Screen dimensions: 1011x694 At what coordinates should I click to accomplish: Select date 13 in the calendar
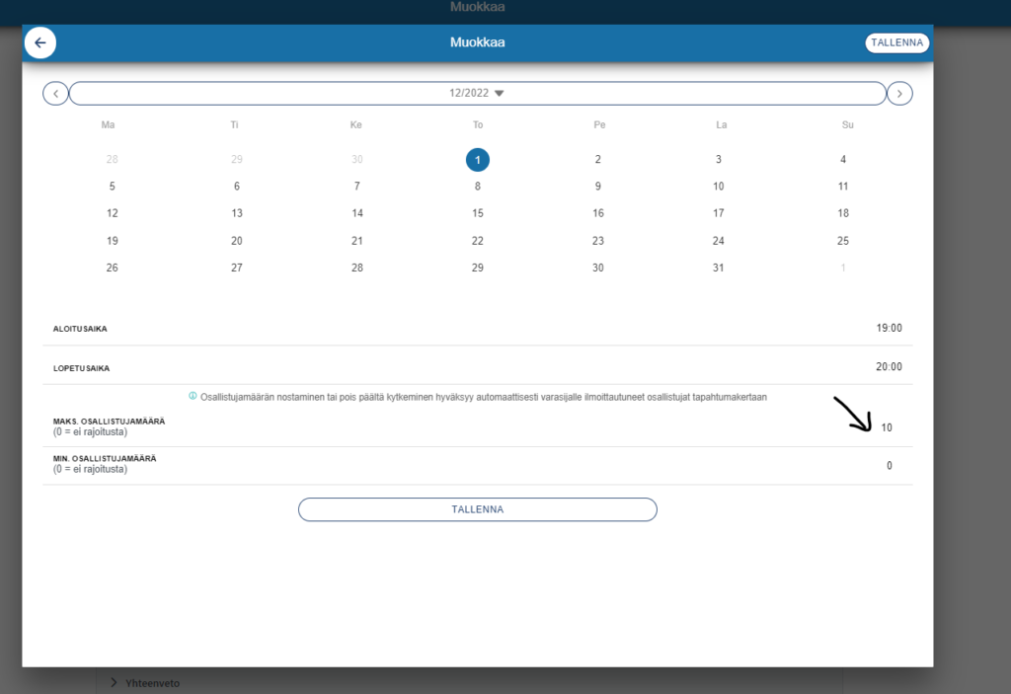click(x=237, y=213)
